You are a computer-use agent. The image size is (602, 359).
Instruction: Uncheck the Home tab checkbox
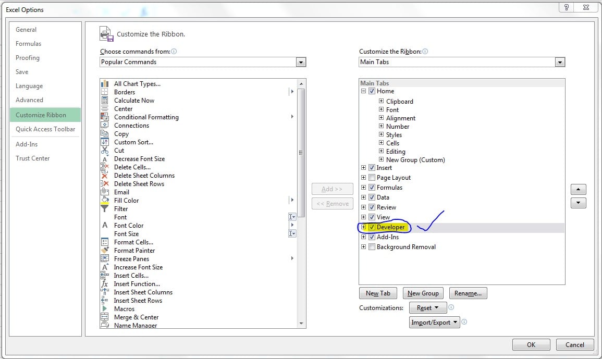pos(372,91)
